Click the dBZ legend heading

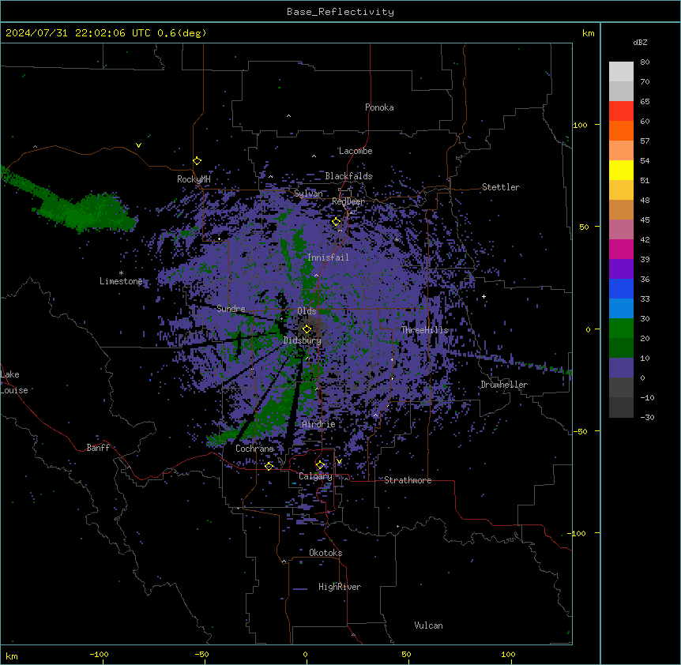click(x=640, y=43)
